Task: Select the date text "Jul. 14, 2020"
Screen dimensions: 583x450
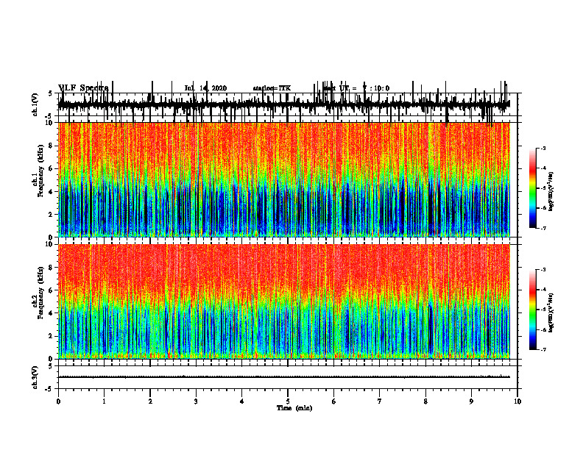Action: pyautogui.click(x=205, y=88)
